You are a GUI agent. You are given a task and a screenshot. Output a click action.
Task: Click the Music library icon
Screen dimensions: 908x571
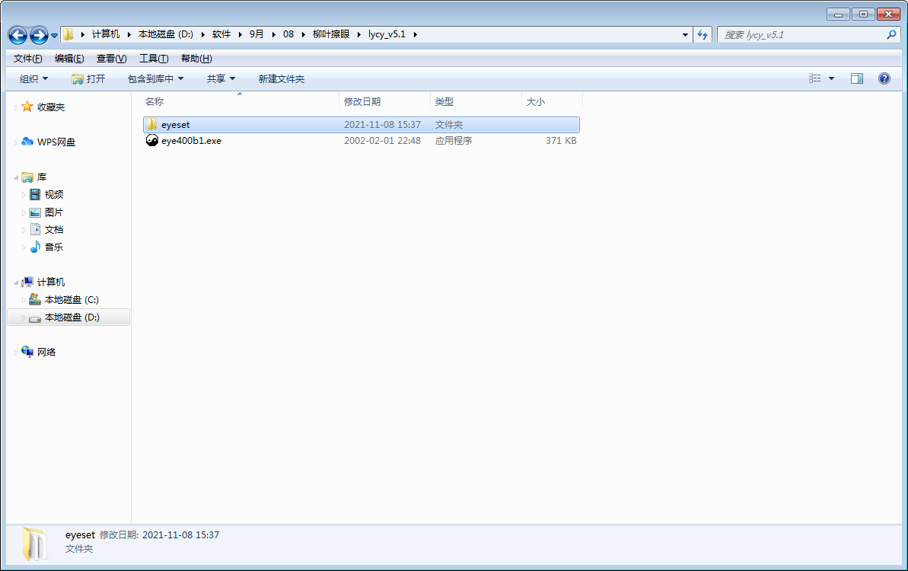pos(35,247)
